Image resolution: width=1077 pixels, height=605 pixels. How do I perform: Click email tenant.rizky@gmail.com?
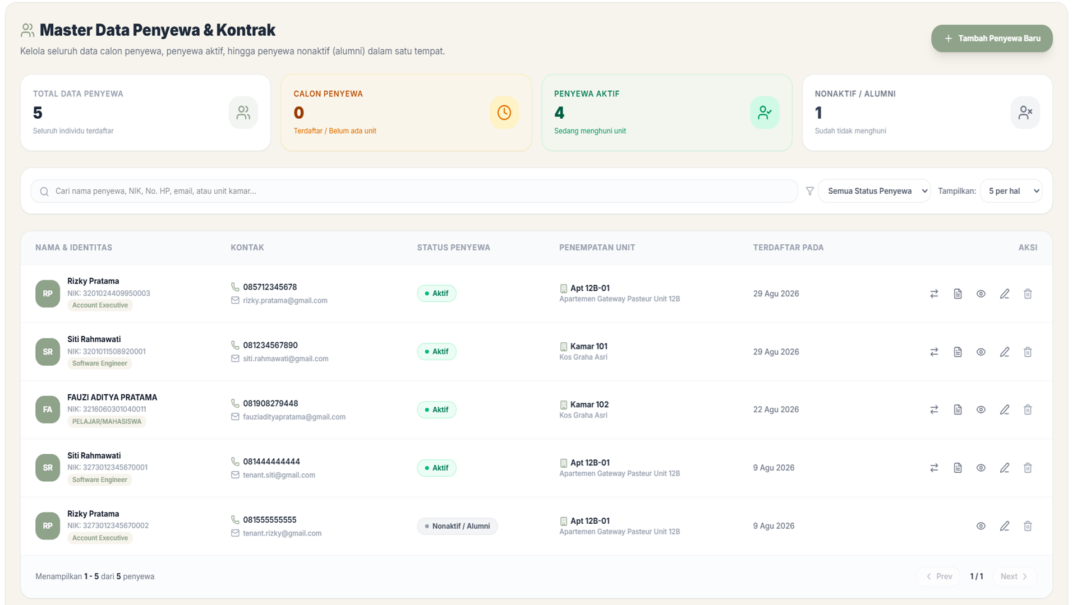point(282,533)
